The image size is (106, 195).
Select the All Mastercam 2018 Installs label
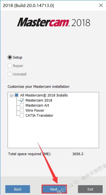(x=44, y=95)
